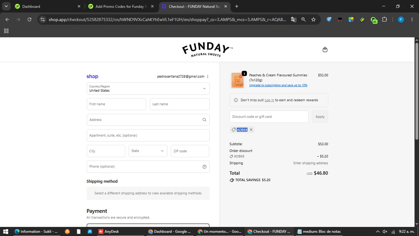This screenshot has height=236, width=419.
Task: Focus the Last name field
Action: click(180, 104)
